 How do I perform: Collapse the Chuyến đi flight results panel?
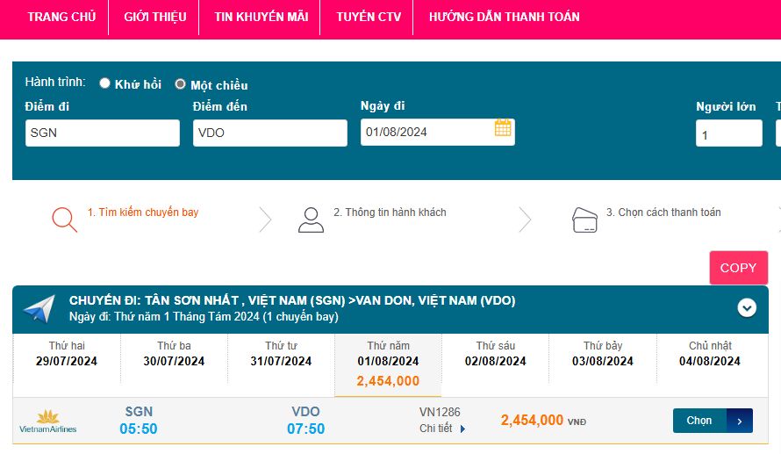click(x=747, y=307)
